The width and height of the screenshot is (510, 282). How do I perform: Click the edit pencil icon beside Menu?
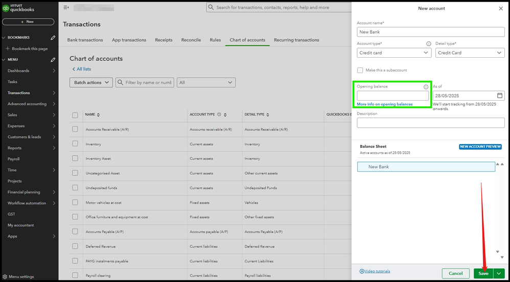coord(53,60)
